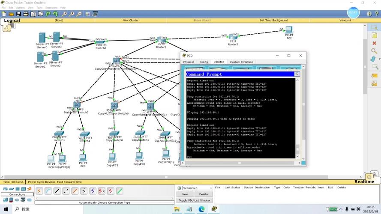Screen dimensions: 381x214
Task: Click the [Root] navigation label
Action: [59, 21]
